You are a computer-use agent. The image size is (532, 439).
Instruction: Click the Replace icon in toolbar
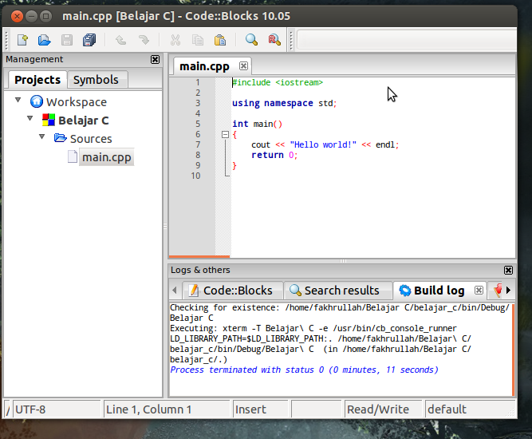pyautogui.click(x=274, y=40)
